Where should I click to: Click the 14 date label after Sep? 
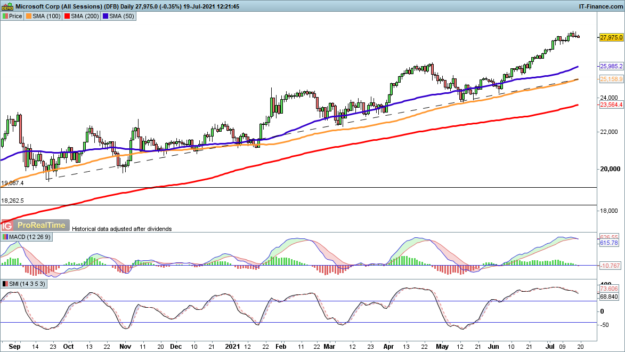35,347
